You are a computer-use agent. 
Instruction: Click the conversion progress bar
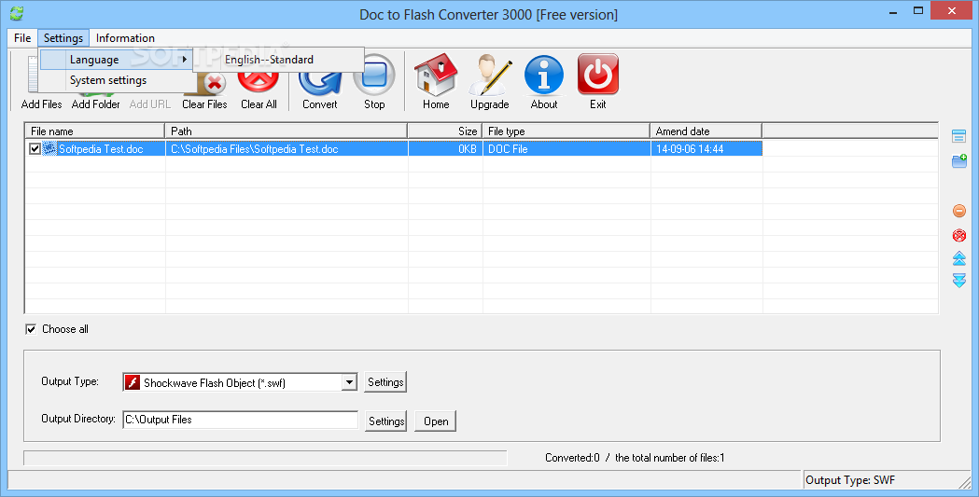[x=265, y=459]
